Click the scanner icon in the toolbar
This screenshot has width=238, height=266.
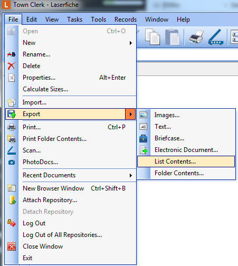(x=216, y=37)
